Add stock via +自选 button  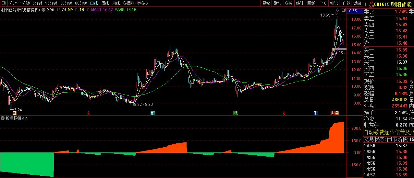coord(346,3)
